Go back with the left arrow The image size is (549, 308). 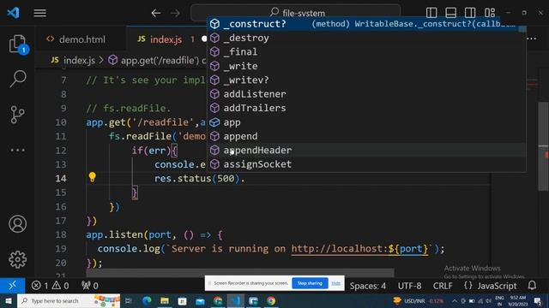[156, 14]
